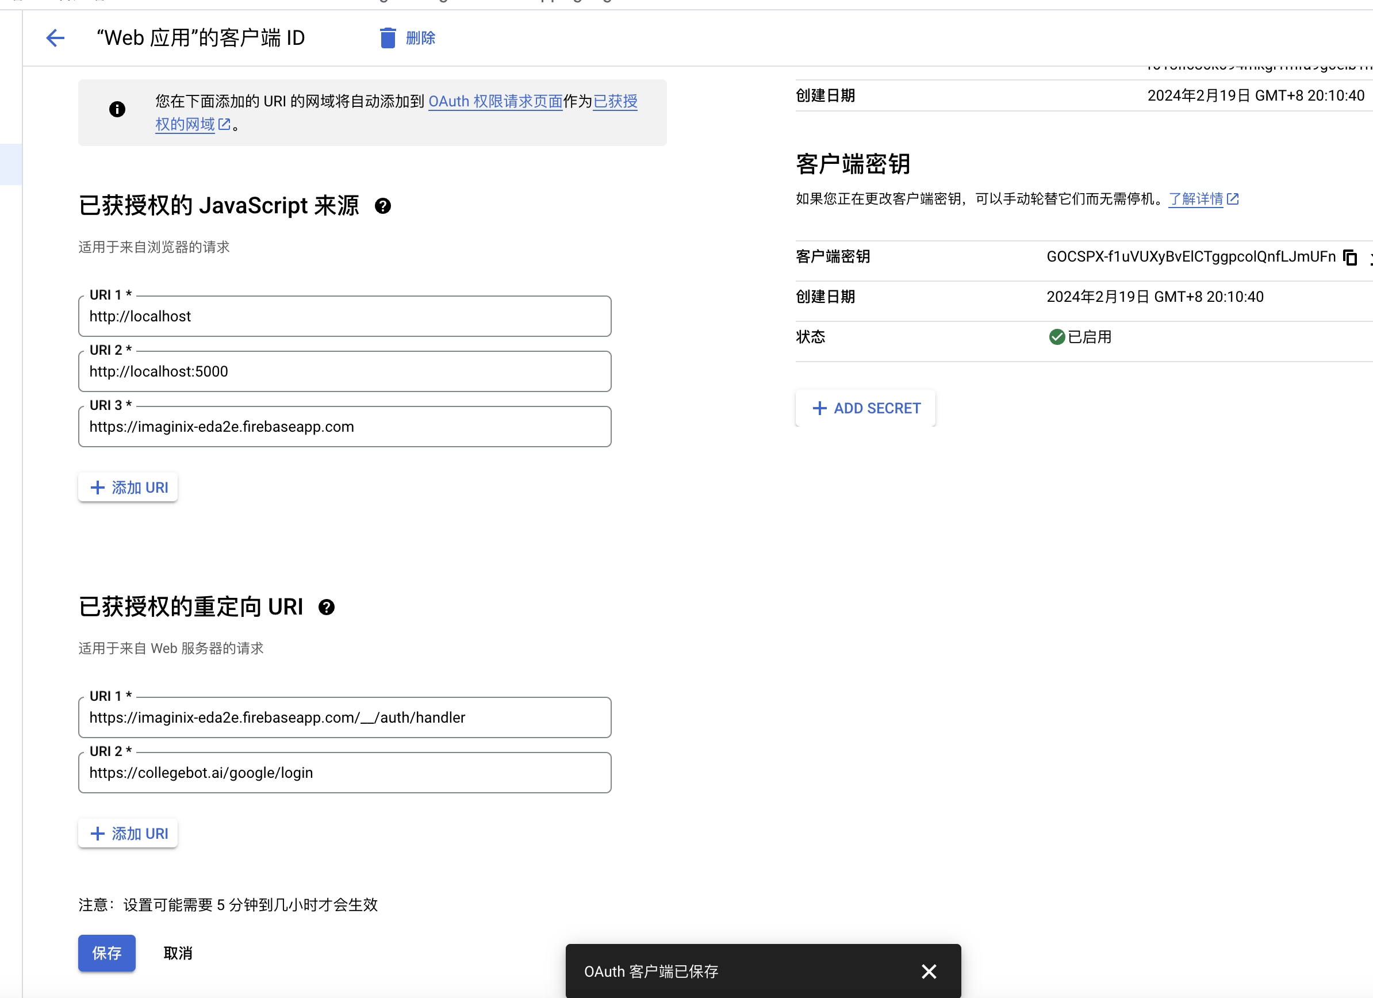The width and height of the screenshot is (1373, 998).
Task: Open the OAuth 权限请求页面 link
Action: pyautogui.click(x=495, y=101)
